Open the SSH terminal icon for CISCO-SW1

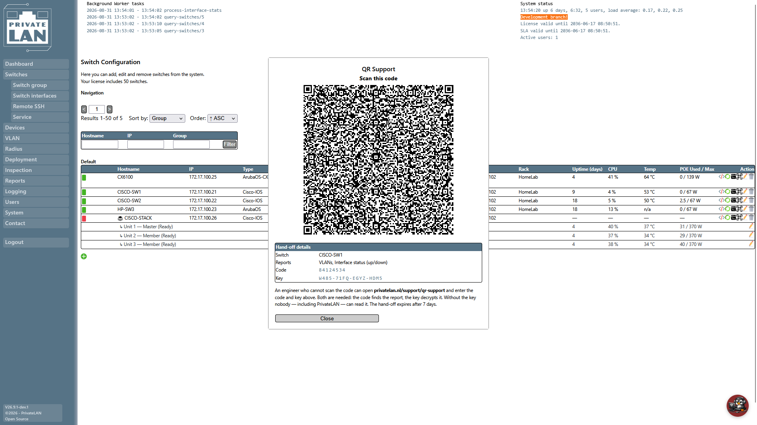pos(733,192)
